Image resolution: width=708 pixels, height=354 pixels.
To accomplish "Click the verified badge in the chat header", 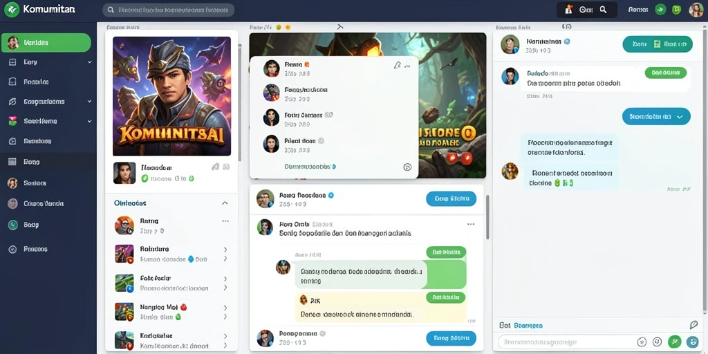I will pyautogui.click(x=567, y=41).
